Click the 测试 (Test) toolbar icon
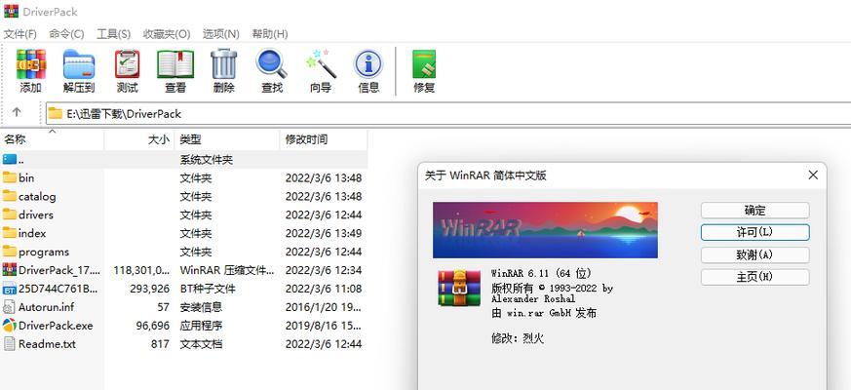 coord(127,64)
